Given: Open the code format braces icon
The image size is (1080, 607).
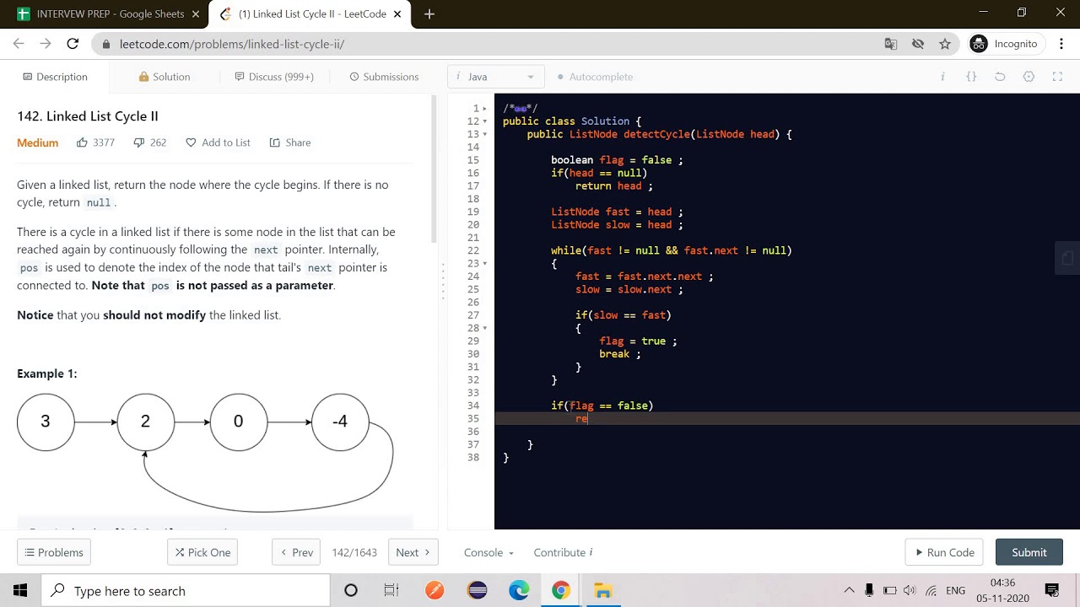Looking at the screenshot, I should click(971, 77).
